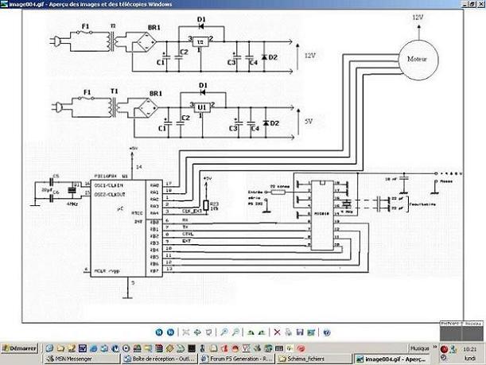Rotate the image counterclockwise
486x365 pixels.
(x=262, y=332)
